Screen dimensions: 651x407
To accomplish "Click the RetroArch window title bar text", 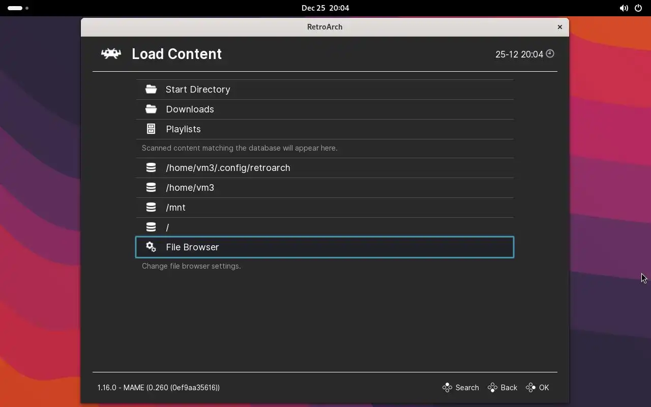I will click(324, 27).
